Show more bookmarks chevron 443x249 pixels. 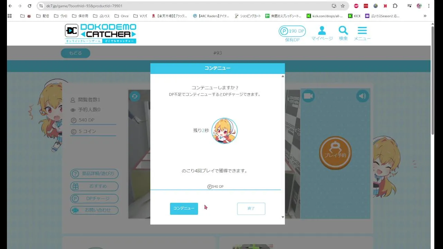point(425,16)
